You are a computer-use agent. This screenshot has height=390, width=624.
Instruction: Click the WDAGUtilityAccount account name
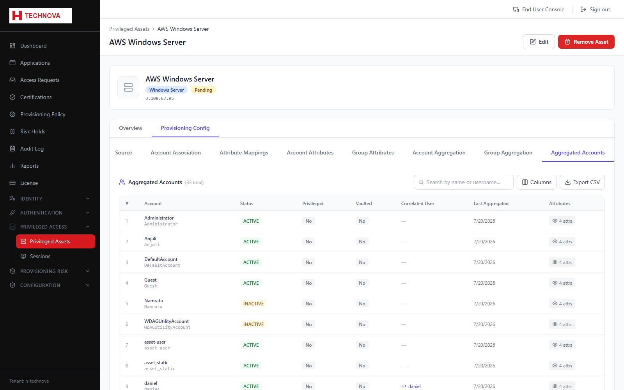(167, 321)
